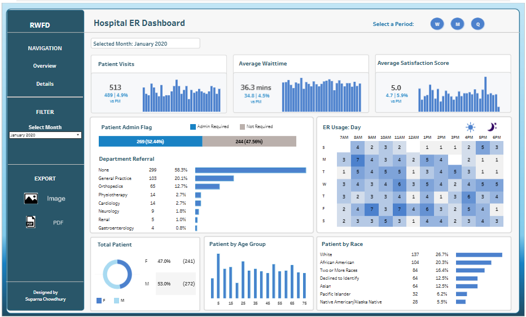Select the weekly period W button

pos(437,24)
